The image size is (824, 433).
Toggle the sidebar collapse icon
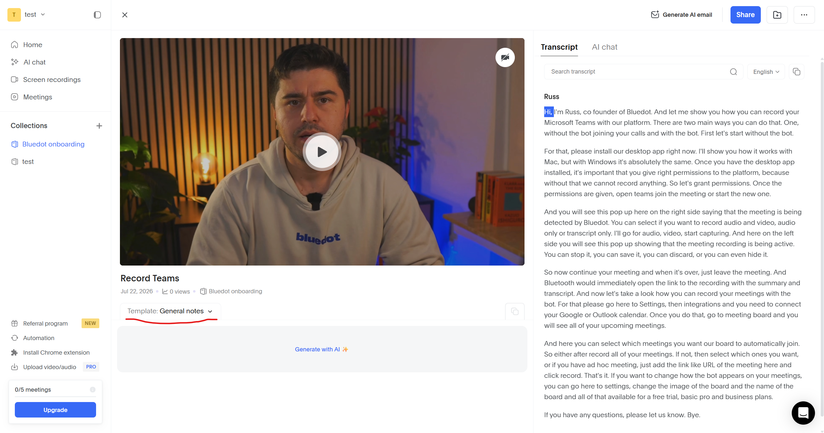[97, 15]
